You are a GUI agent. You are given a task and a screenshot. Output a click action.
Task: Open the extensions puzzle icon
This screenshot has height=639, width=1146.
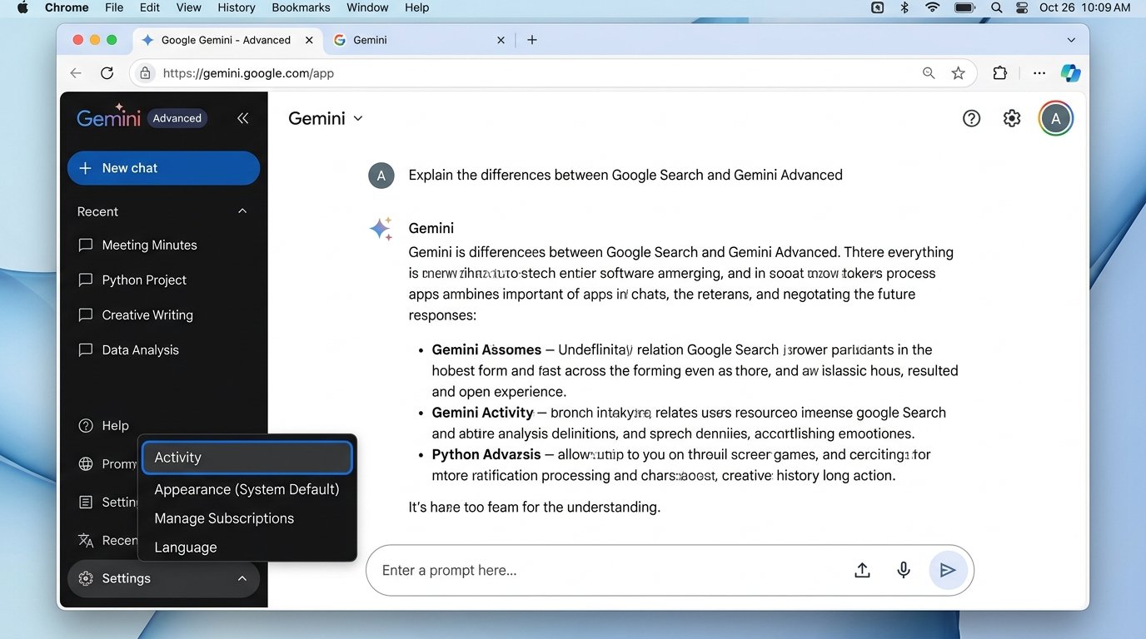1000,73
